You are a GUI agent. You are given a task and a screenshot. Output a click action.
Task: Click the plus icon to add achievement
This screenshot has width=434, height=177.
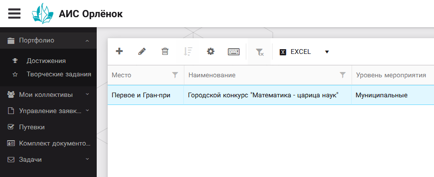pos(119,51)
